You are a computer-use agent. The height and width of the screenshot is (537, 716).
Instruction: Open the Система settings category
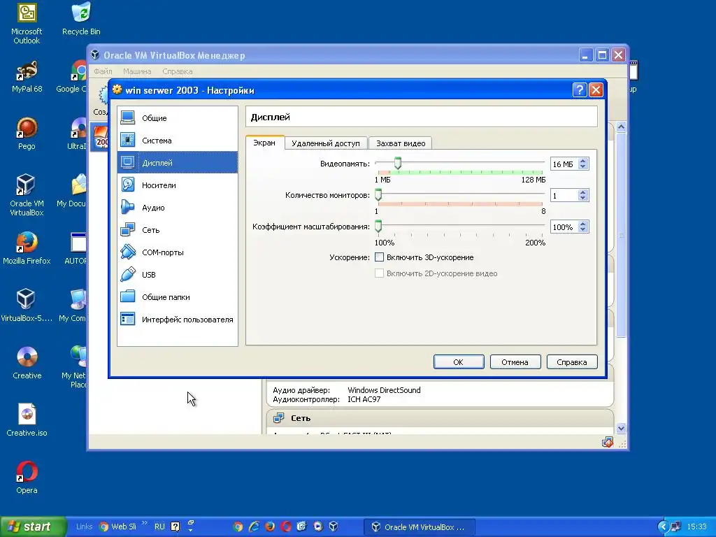pyautogui.click(x=177, y=140)
